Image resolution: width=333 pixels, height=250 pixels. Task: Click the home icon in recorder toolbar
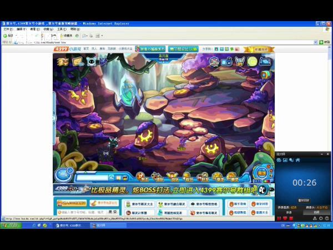pos(297,160)
